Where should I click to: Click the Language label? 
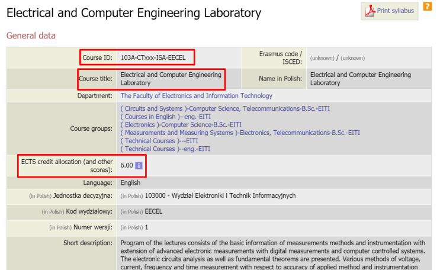tap(98, 183)
